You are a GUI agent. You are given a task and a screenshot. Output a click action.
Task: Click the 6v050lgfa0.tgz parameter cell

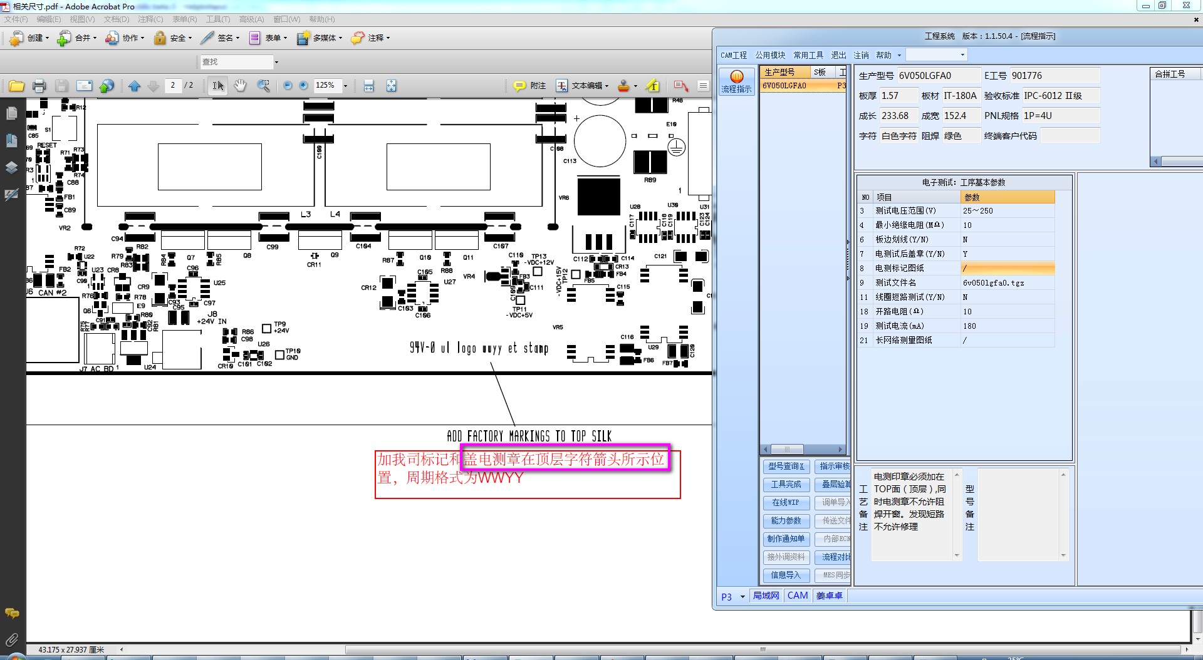pyautogui.click(x=1008, y=283)
